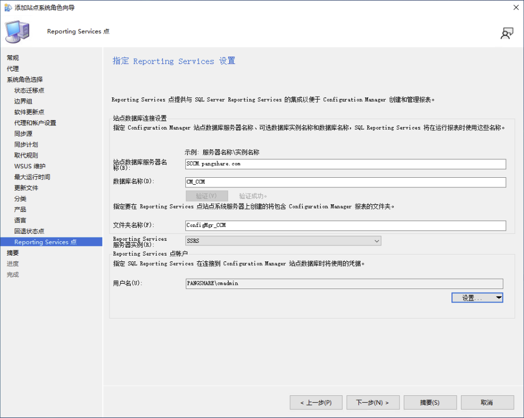Click the 文件夹名称(F) label
This screenshot has height=418, width=524.
click(x=134, y=225)
